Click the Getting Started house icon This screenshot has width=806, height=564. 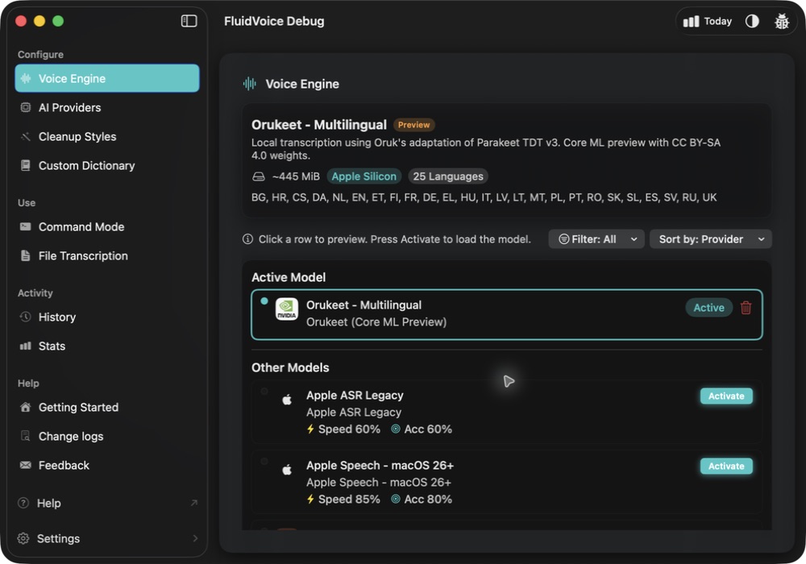pos(25,408)
